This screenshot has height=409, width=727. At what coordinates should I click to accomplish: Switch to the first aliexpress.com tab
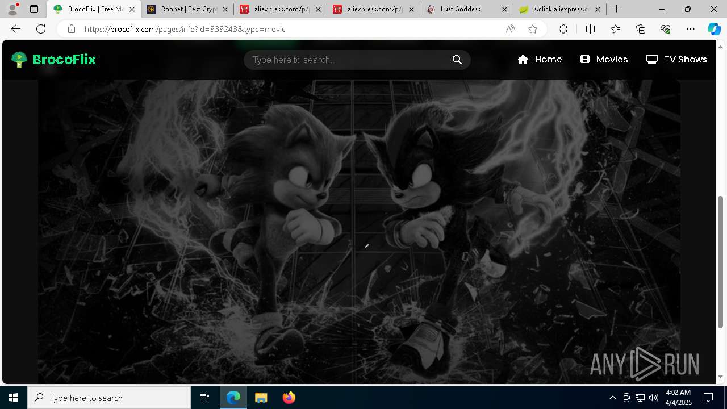(x=281, y=9)
